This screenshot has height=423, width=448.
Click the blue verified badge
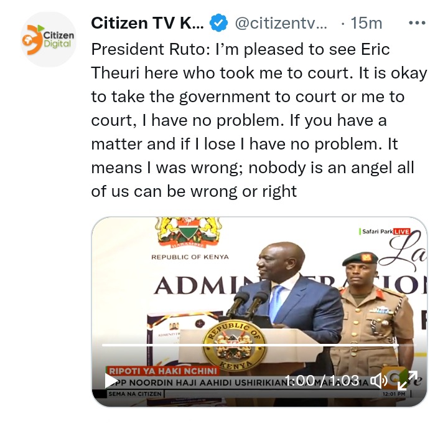218,23
